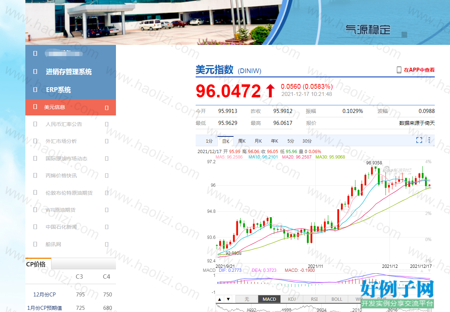Image resolution: width=450 pixels, height=312 pixels.
Task: Click the icon left of 美元信息
Action: tap(35, 107)
